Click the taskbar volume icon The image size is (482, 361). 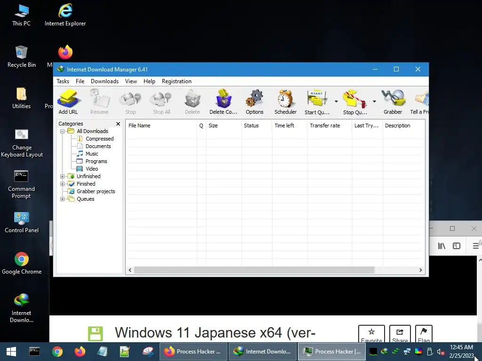(441, 352)
